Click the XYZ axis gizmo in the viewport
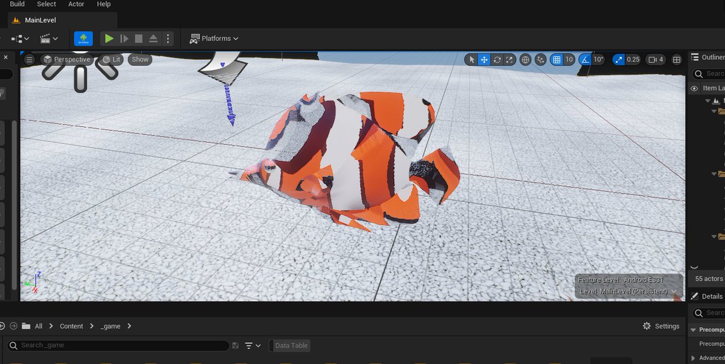 pos(33,282)
